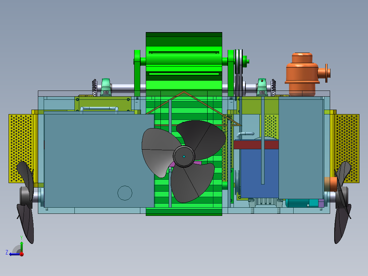Select the left yellow perforated panel
Viewport: 368px width, 276px height.
point(21,149)
